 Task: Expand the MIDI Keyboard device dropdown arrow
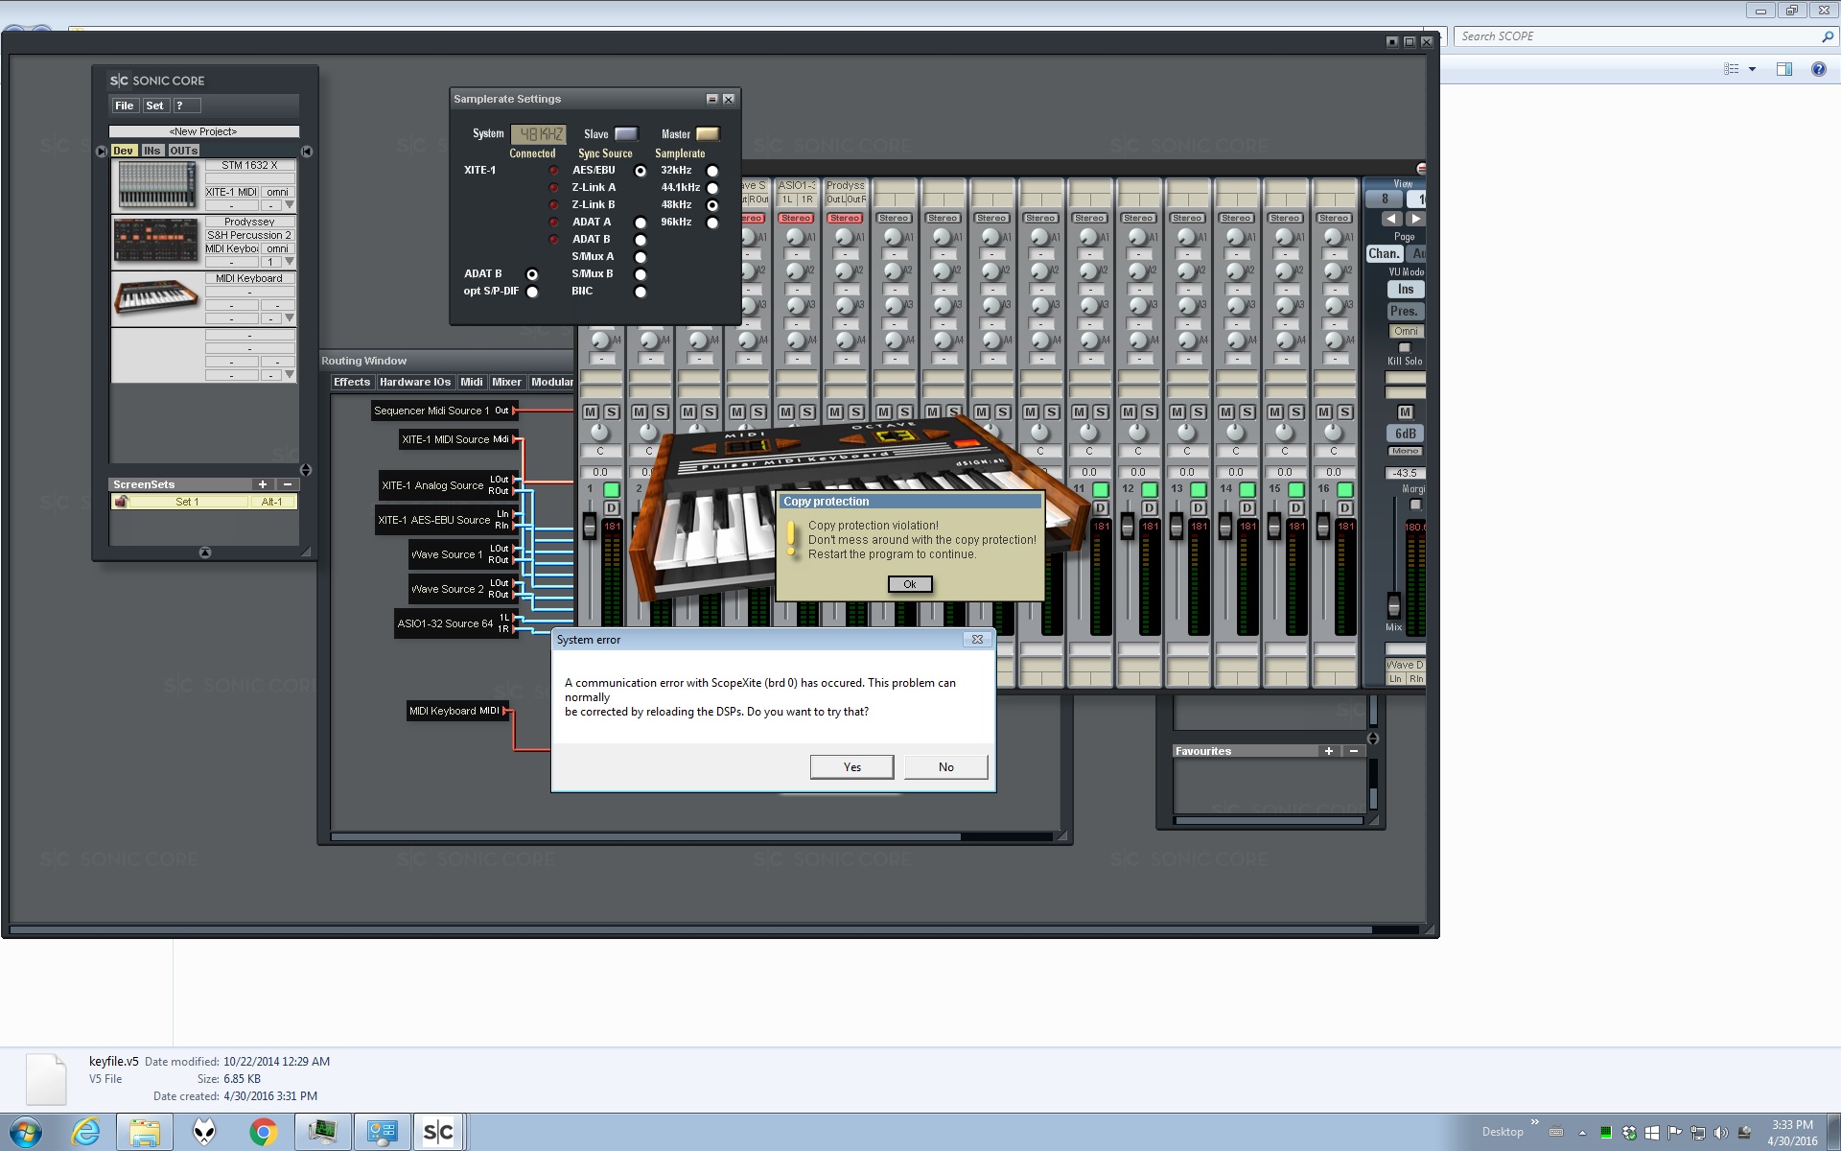(x=289, y=318)
